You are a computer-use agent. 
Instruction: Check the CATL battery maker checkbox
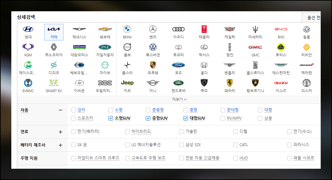pos(236,145)
